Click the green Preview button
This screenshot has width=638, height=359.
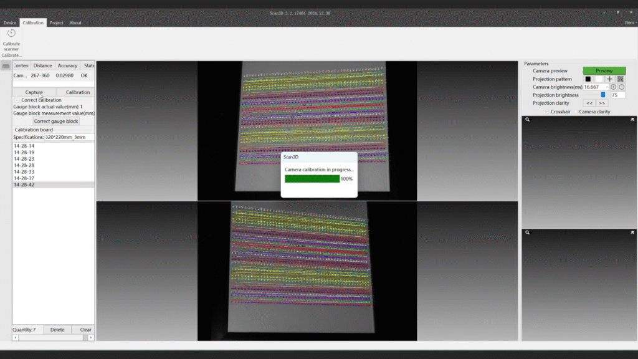coord(604,71)
